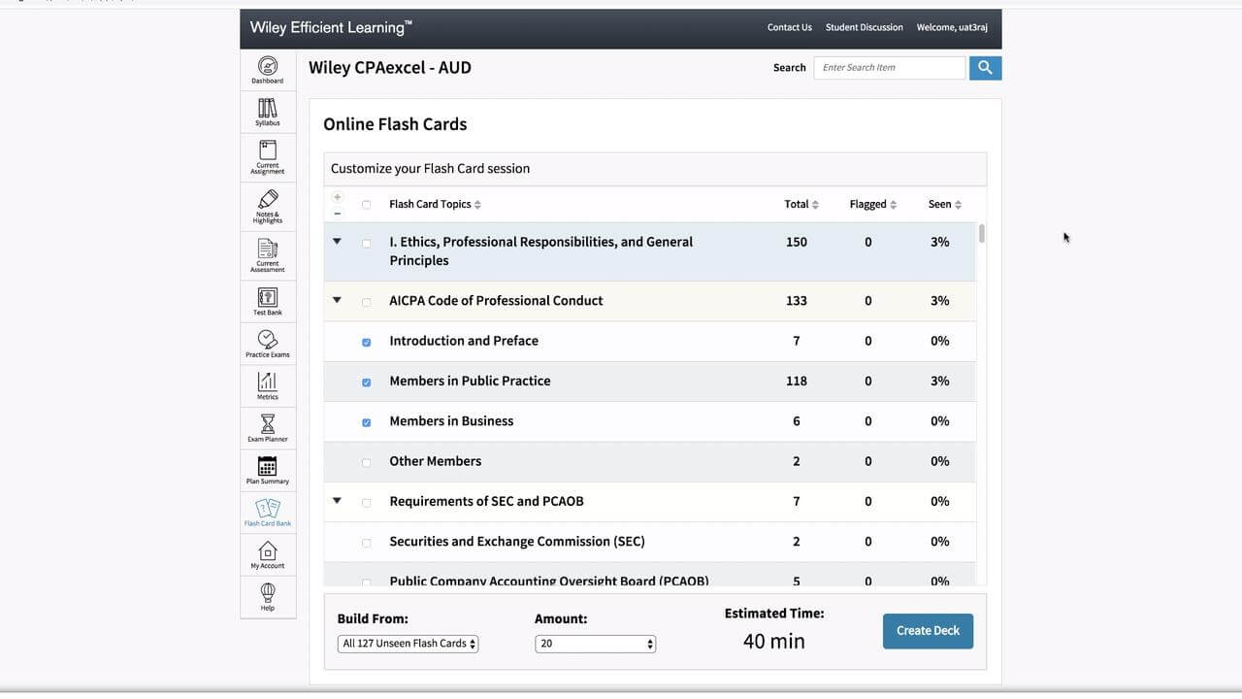The height and width of the screenshot is (699, 1242).
Task: Click inside the search input field
Action: [890, 68]
